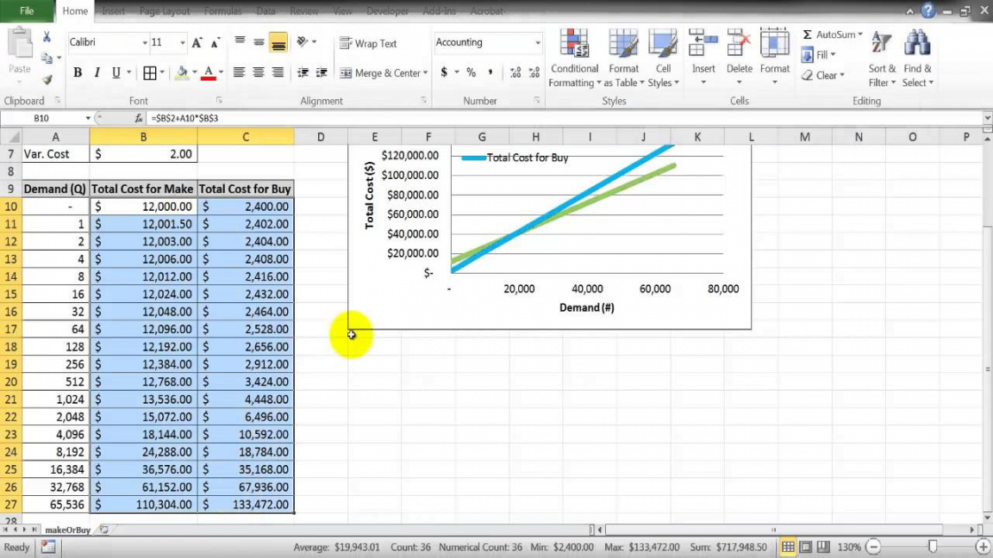Toggle Italic formatting
The width and height of the screenshot is (993, 558).
(x=97, y=72)
